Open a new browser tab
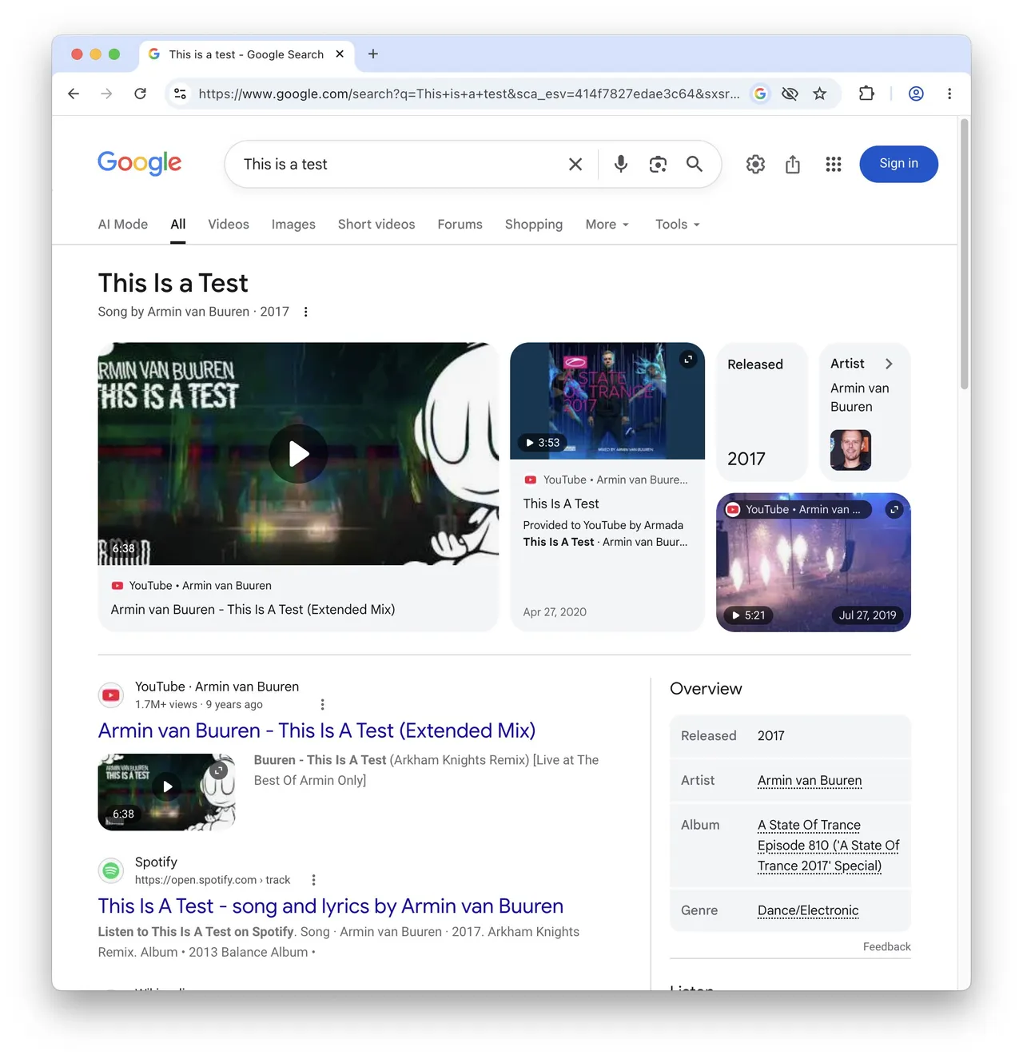1023x1059 pixels. pyautogui.click(x=372, y=54)
